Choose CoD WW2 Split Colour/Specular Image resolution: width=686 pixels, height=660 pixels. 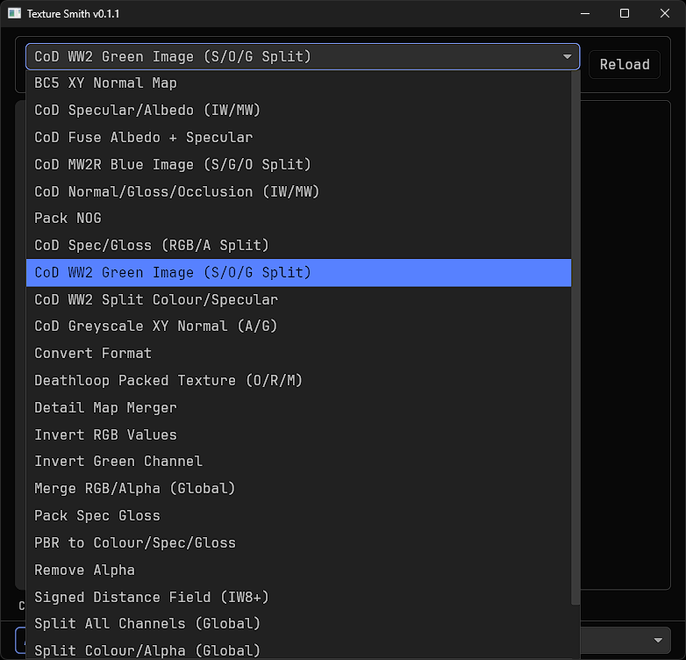298,300
